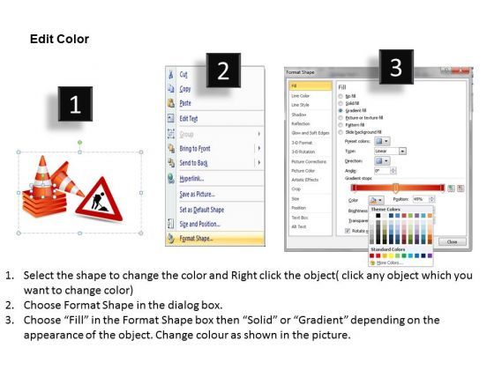The width and height of the screenshot is (494, 370).
Task: Click the Cut scissors icon
Action: pyautogui.click(x=171, y=75)
